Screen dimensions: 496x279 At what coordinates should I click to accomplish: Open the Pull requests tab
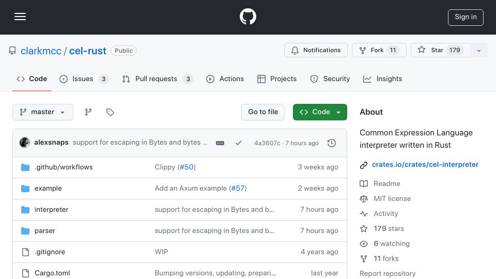(x=158, y=79)
